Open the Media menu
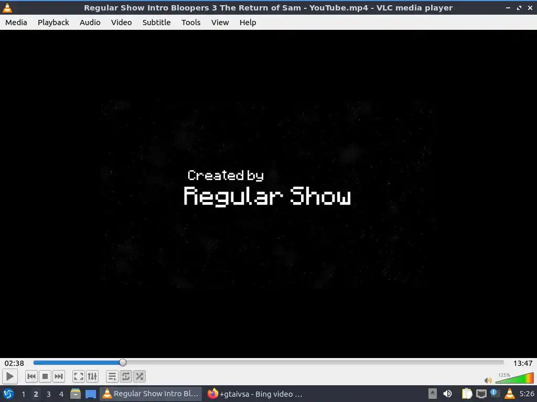The width and height of the screenshot is (537, 402). (x=16, y=23)
